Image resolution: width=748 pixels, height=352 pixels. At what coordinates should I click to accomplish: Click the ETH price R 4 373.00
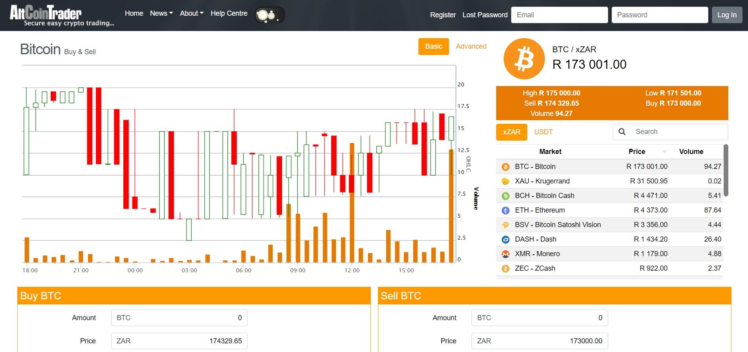(x=651, y=210)
